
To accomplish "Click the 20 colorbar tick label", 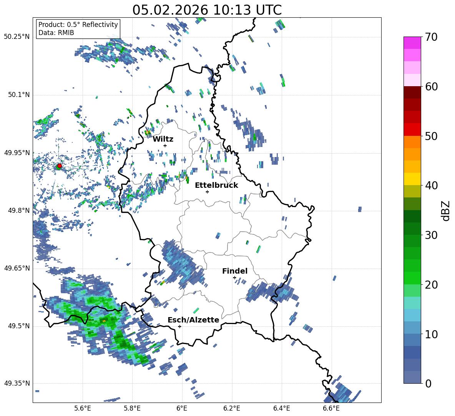I will point(432,285).
